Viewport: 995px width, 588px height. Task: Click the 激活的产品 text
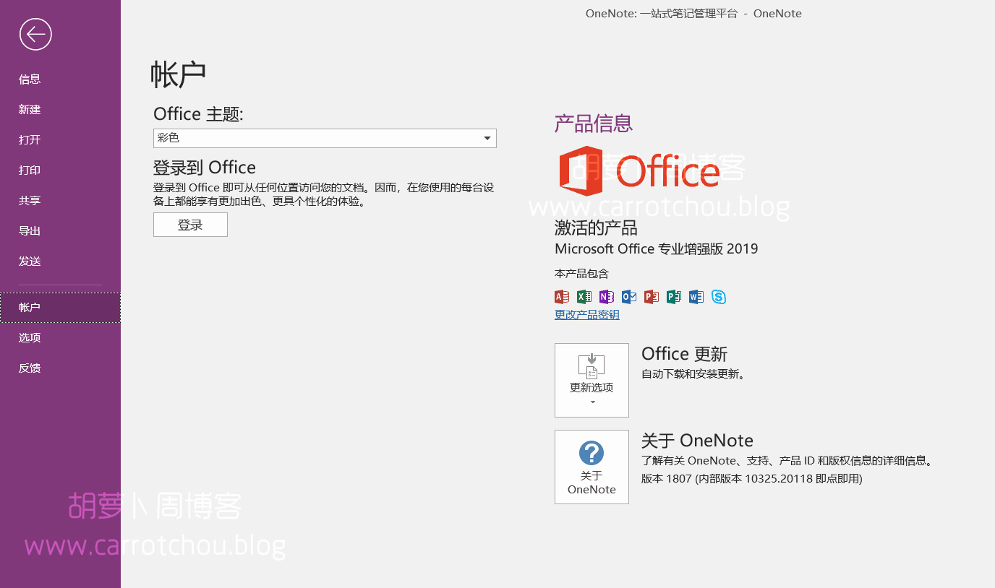tap(596, 229)
